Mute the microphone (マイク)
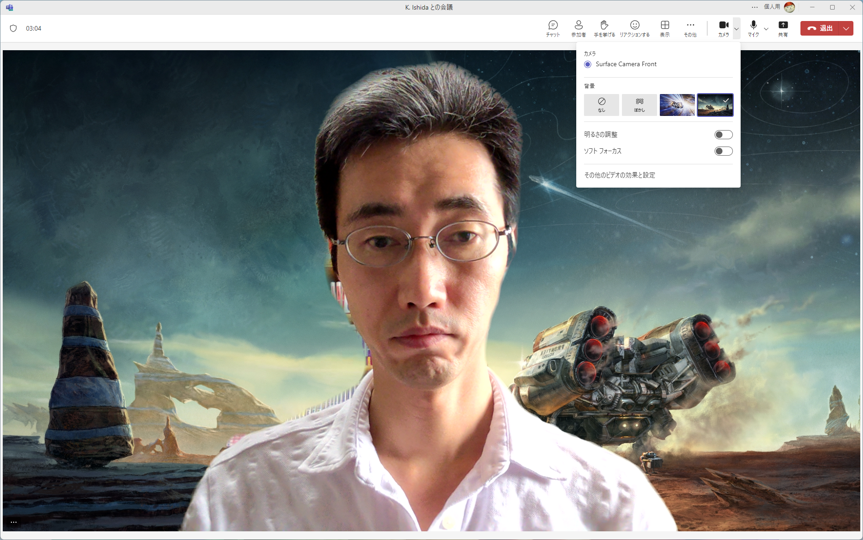This screenshot has width=863, height=540. pos(753,28)
